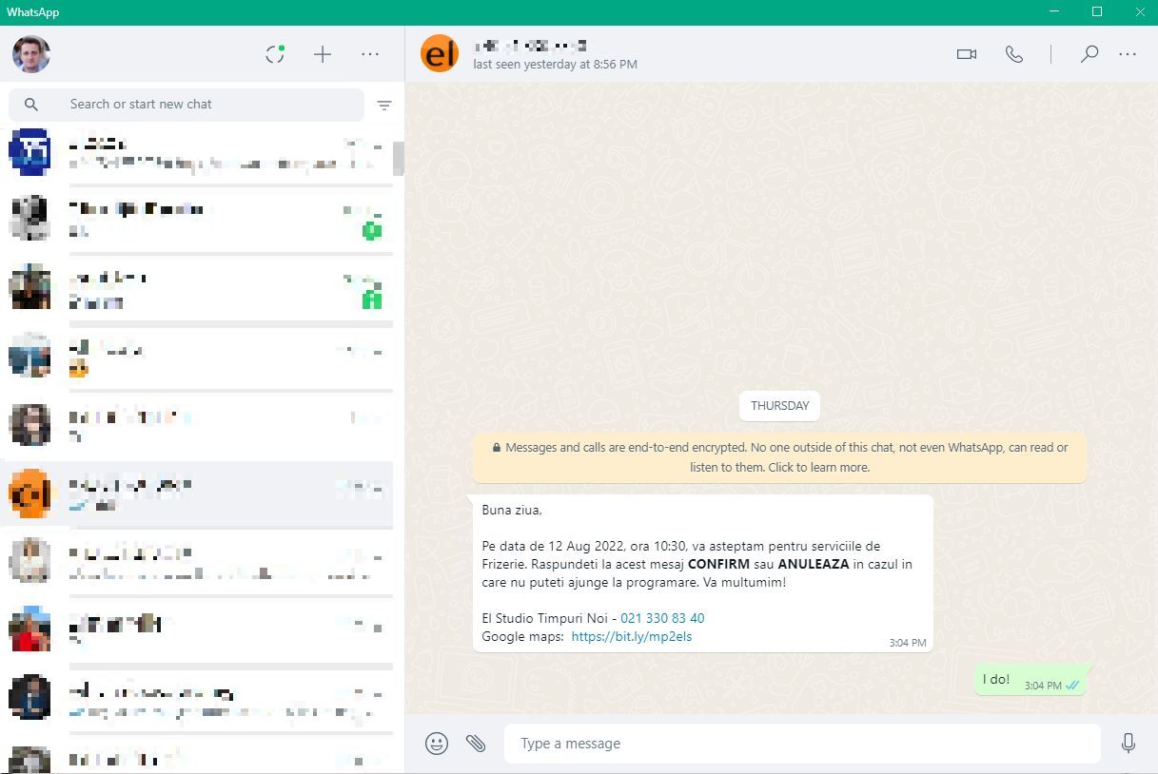Screen dimensions: 1158x774
Task: Click the chat list scrollbar thumb
Action: point(399,159)
